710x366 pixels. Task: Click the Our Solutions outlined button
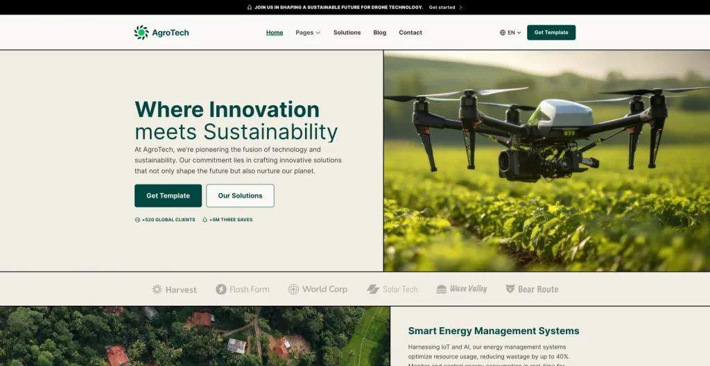pos(240,195)
